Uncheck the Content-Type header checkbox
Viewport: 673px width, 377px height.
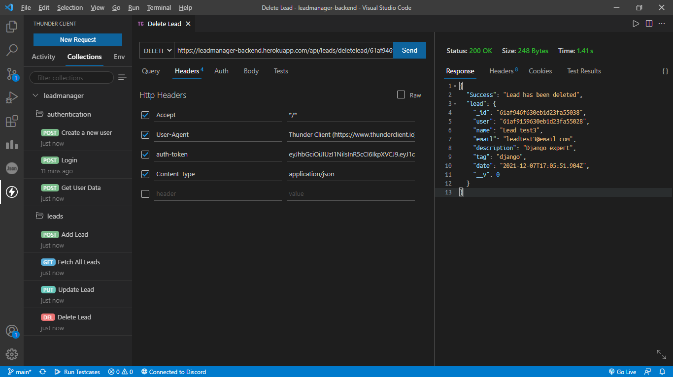pyautogui.click(x=145, y=174)
